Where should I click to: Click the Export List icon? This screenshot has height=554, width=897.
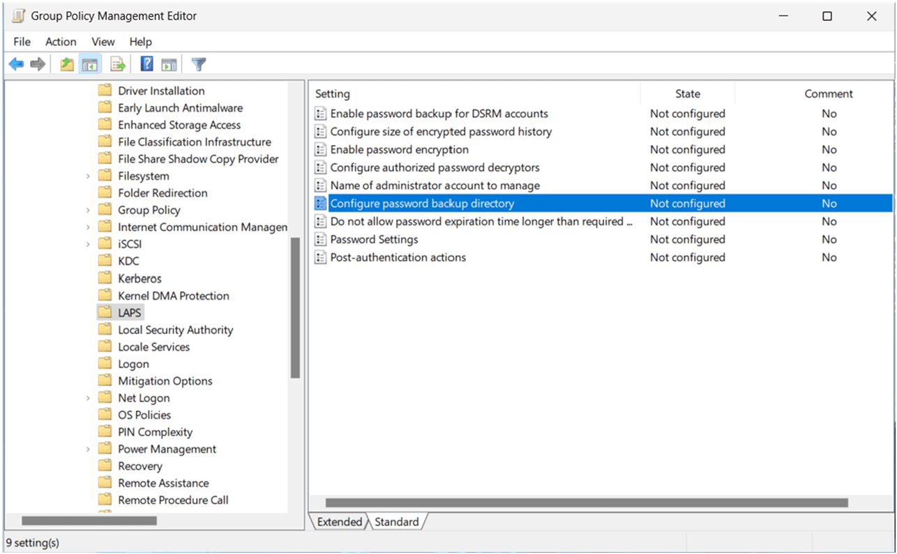pyautogui.click(x=117, y=63)
